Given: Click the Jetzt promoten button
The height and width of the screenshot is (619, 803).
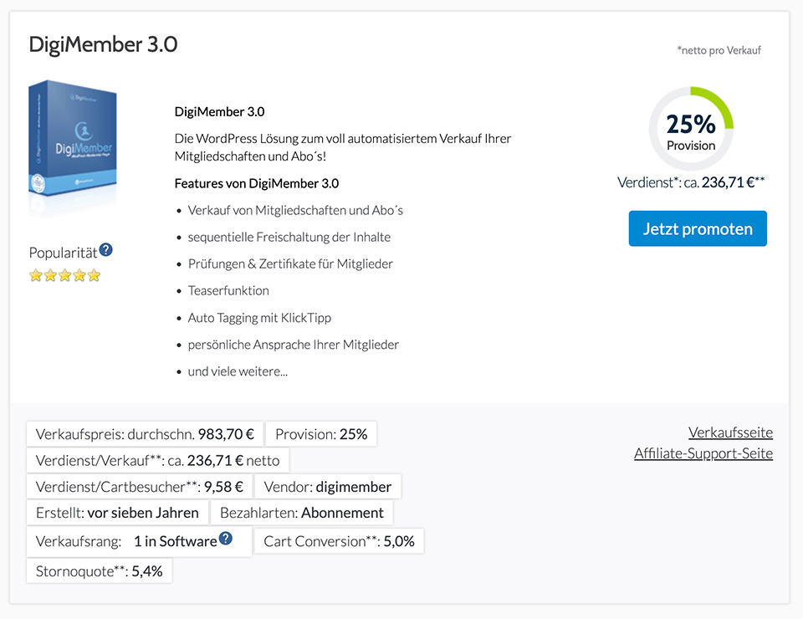Looking at the screenshot, I should pyautogui.click(x=698, y=228).
